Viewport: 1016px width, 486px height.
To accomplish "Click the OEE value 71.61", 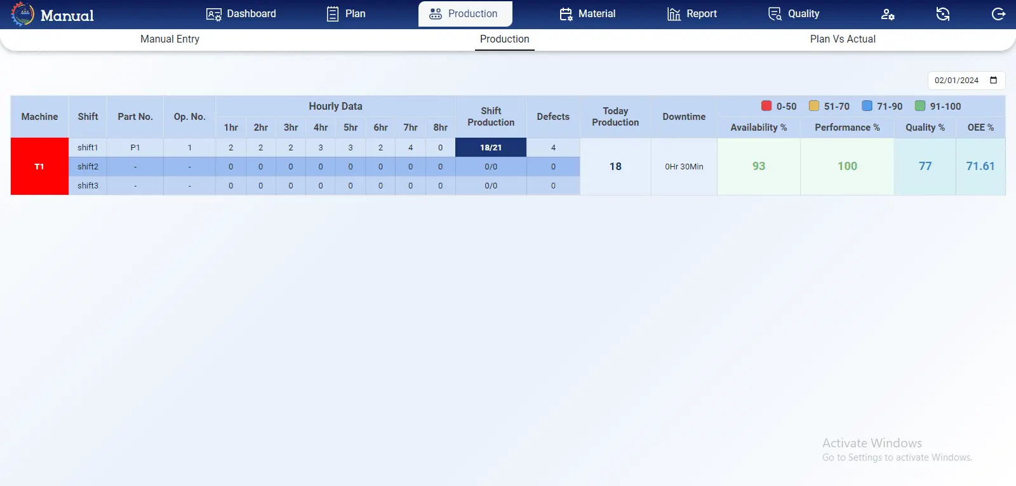I will pyautogui.click(x=980, y=166).
